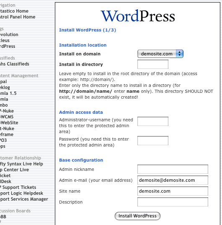
Task: Open the Drupal sidebar link
Action: 3,81
